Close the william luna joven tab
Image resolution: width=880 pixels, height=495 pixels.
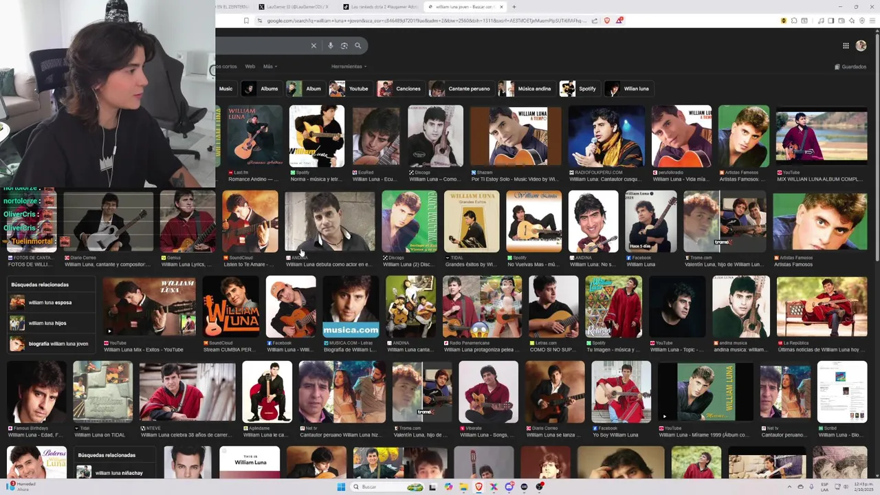501,7
